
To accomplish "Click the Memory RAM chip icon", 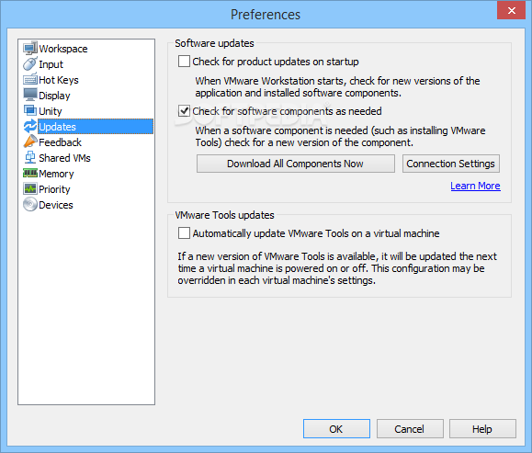I will (x=30, y=174).
